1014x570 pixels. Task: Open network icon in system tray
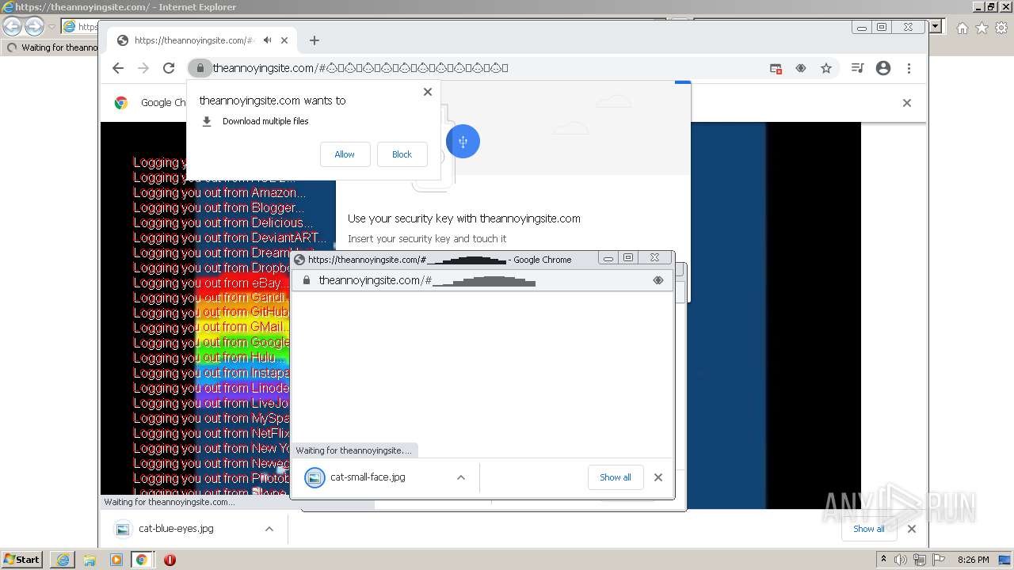tap(920, 560)
